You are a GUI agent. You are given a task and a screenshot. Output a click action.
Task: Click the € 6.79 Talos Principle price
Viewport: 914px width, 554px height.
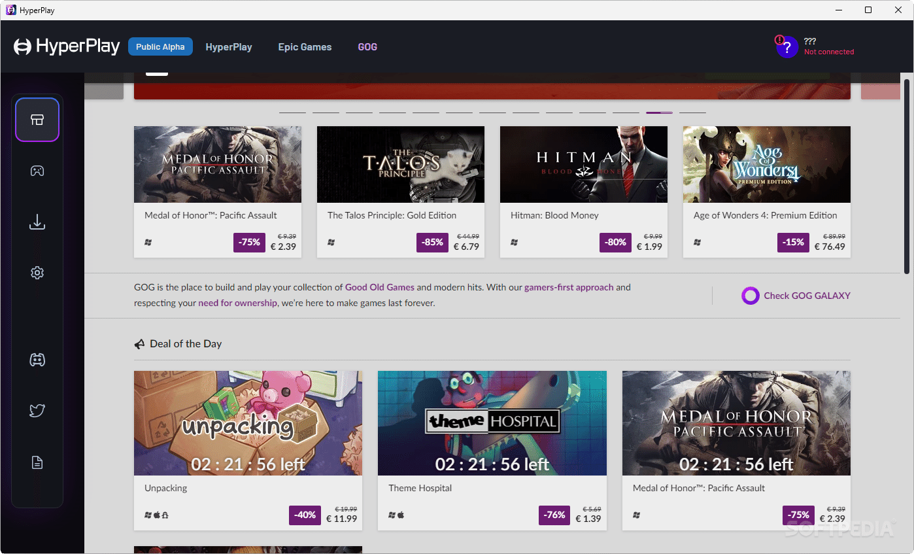click(466, 247)
